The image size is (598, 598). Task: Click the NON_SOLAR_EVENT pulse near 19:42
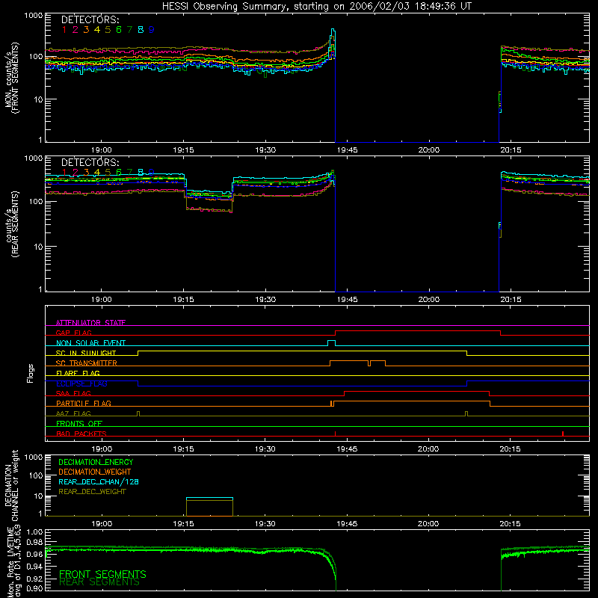pos(331,342)
